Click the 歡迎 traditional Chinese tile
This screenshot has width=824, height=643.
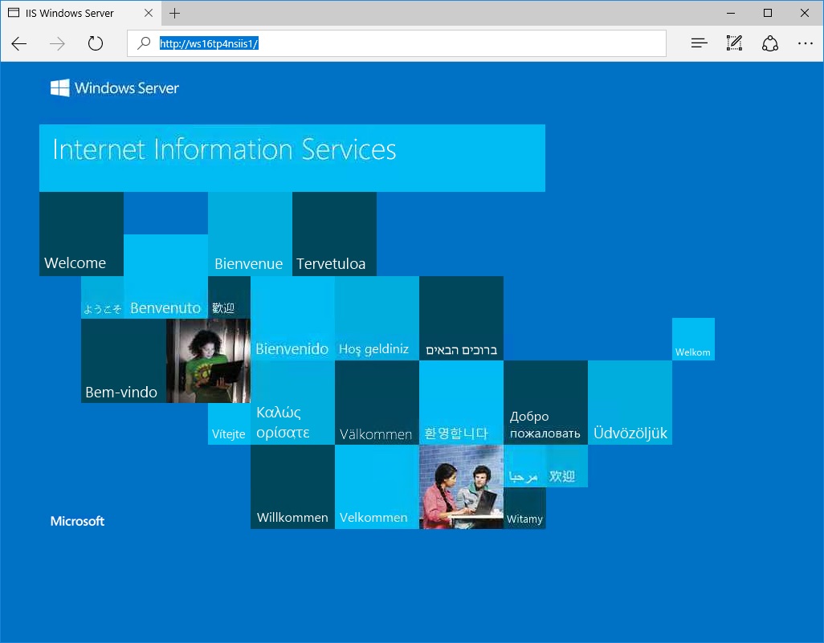(229, 297)
